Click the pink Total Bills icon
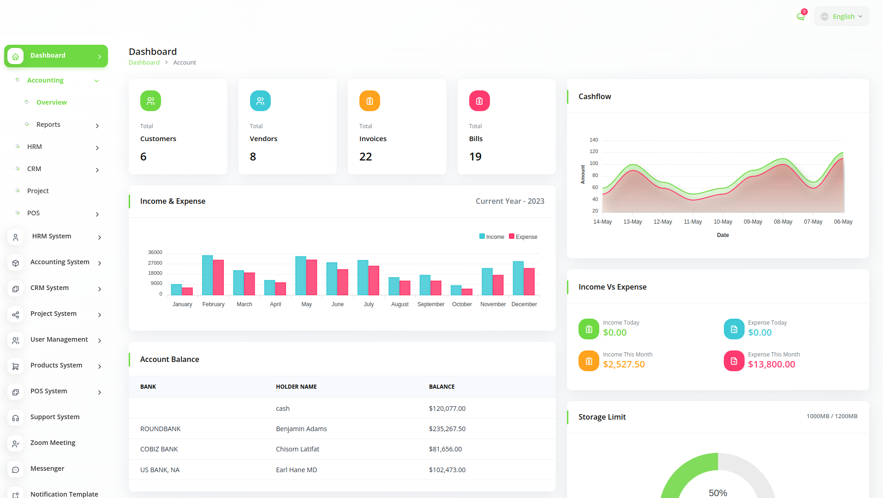 tap(479, 101)
